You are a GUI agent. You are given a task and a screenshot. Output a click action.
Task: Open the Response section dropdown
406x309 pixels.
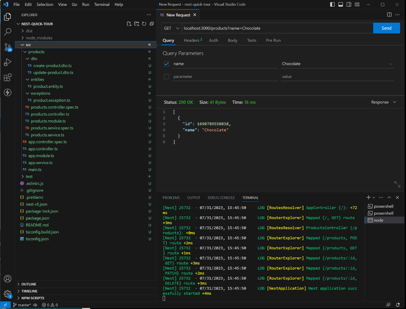pyautogui.click(x=384, y=102)
